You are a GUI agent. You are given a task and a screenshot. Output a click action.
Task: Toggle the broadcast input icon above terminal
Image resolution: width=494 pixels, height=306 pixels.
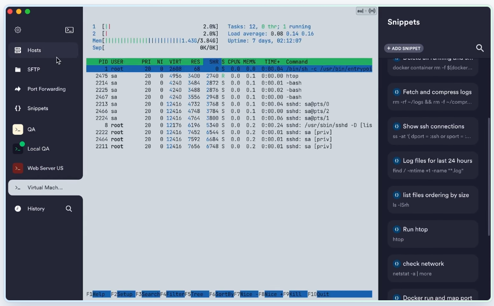pos(372,11)
